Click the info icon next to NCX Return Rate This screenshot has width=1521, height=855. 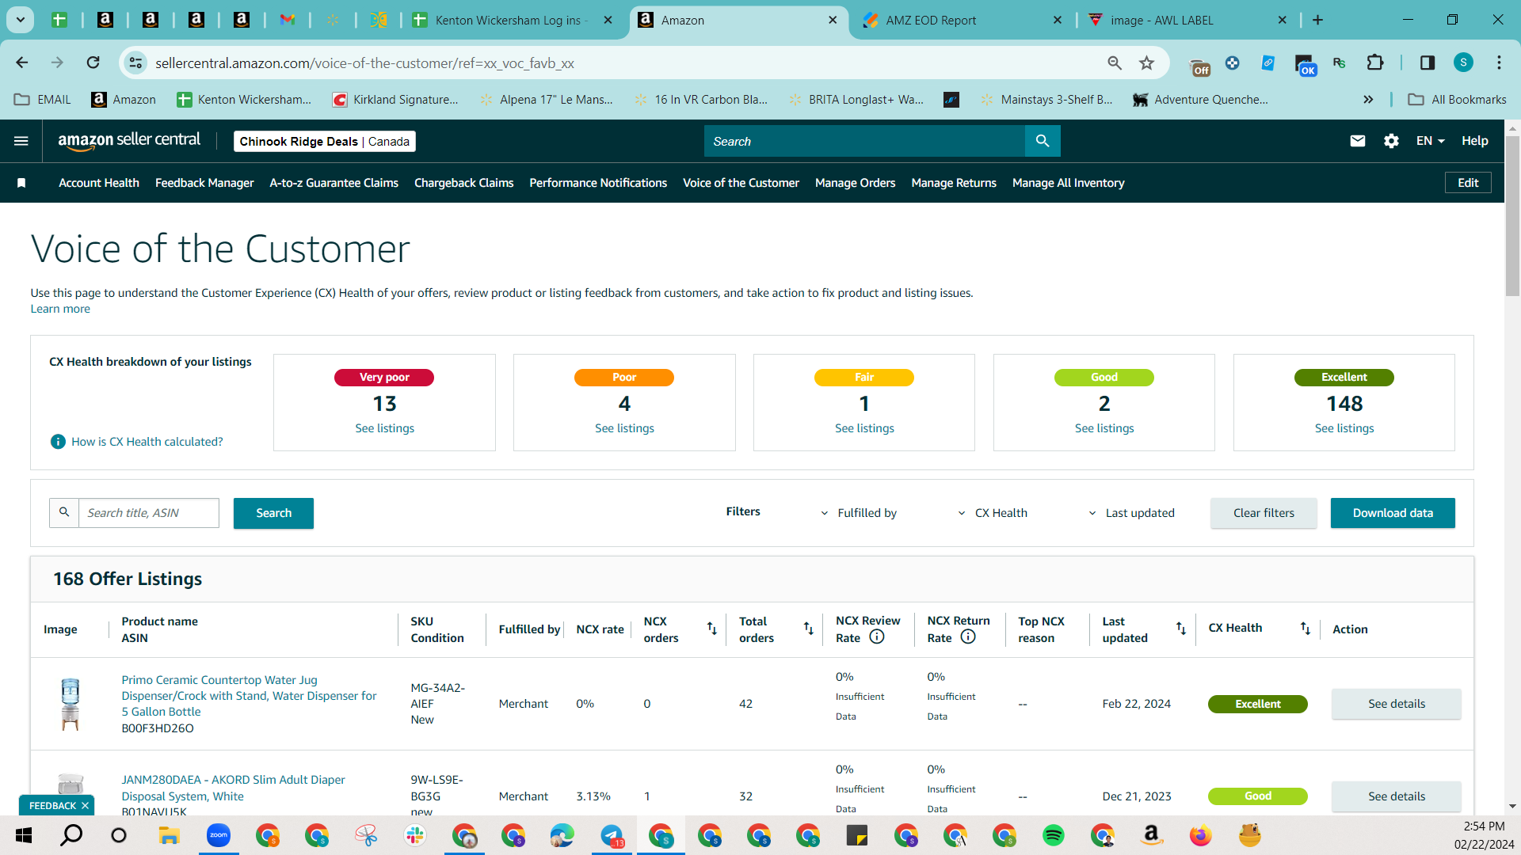coord(968,637)
